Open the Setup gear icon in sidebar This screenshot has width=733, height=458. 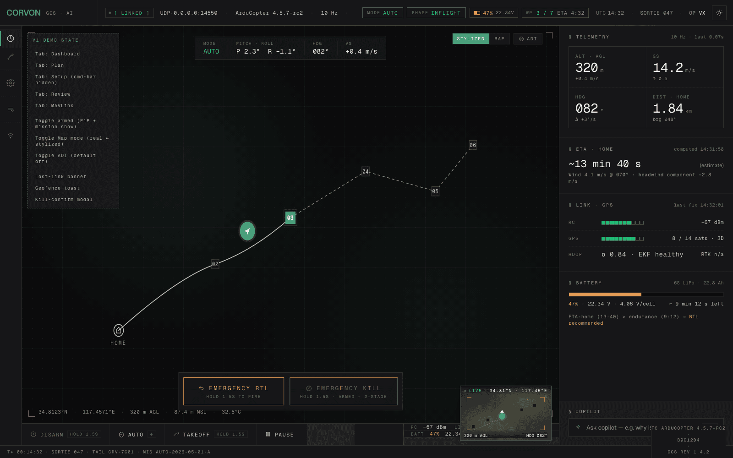point(11,83)
